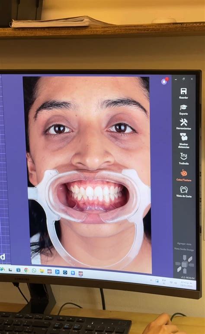Click the Agregar vista link
205x334 pixels.
click(x=184, y=244)
